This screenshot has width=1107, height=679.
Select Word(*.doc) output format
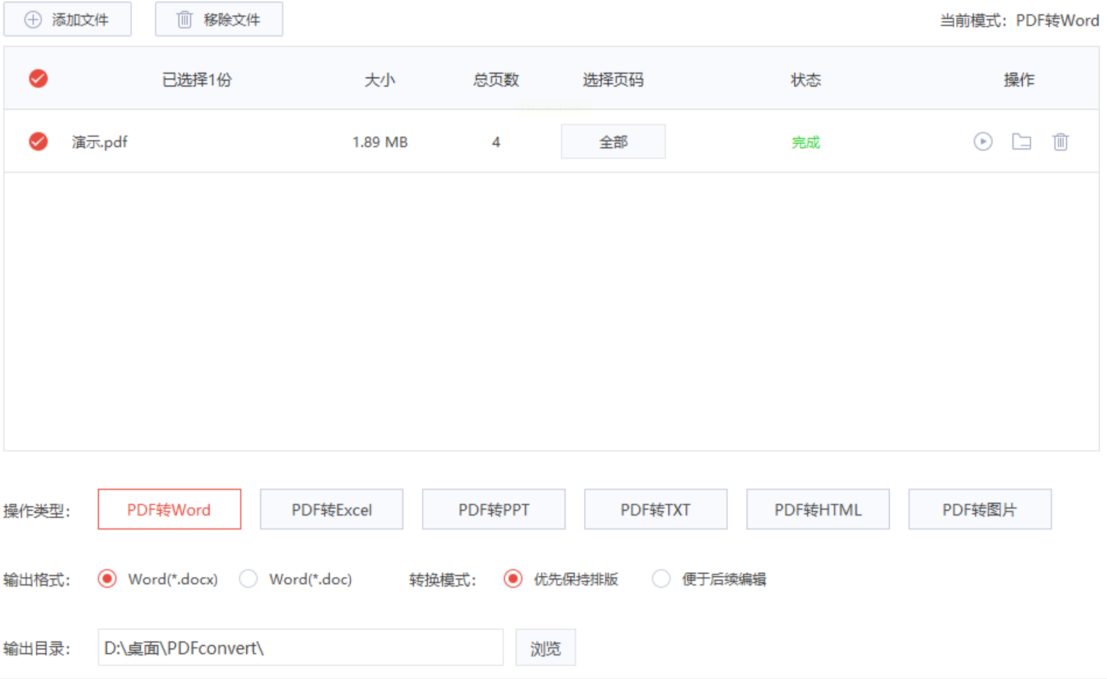point(248,579)
